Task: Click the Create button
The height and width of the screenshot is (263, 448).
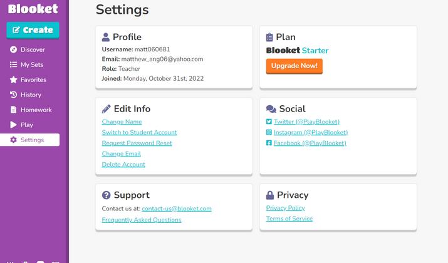Action: click(x=33, y=30)
